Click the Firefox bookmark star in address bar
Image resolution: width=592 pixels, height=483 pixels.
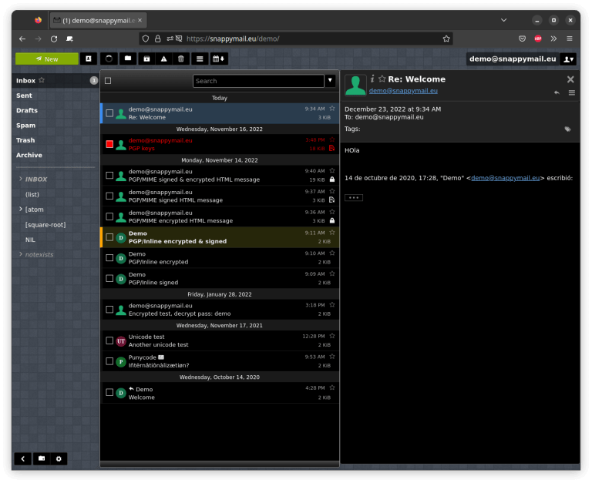[x=446, y=39]
